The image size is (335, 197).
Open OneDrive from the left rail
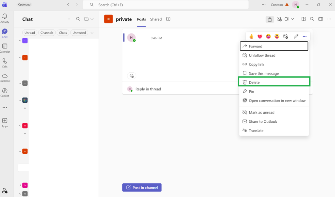click(x=5, y=78)
